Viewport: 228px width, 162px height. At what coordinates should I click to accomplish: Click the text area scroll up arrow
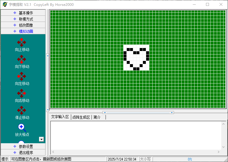[224, 124]
